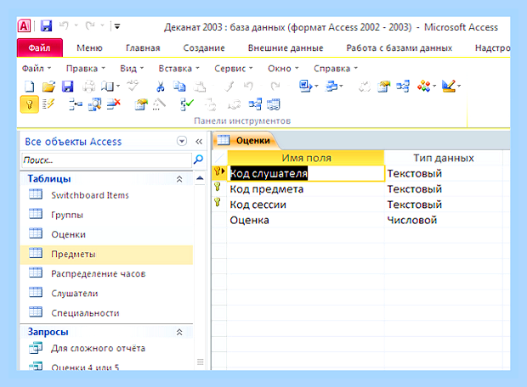The height and width of the screenshot is (387, 527).
Task: Click the Test Validation Rules checkmark icon
Action: 187,104
